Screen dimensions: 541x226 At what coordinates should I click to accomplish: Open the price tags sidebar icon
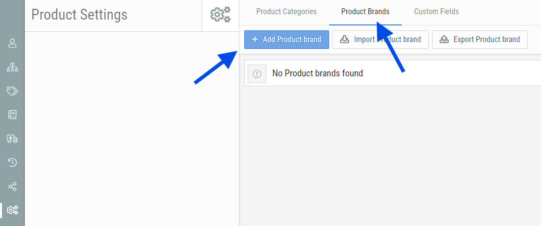point(12,91)
